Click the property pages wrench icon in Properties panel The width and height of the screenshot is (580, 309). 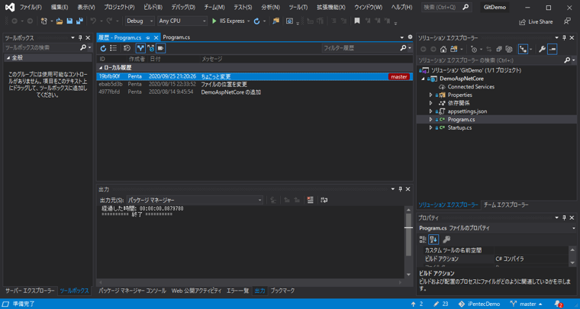[446, 240]
